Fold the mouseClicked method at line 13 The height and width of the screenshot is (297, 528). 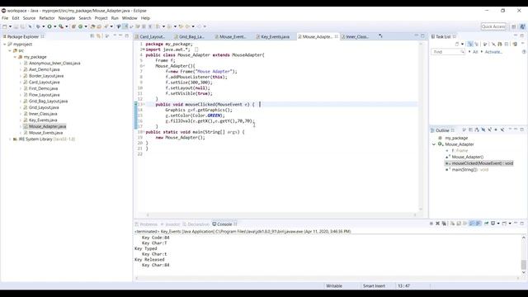144,105
